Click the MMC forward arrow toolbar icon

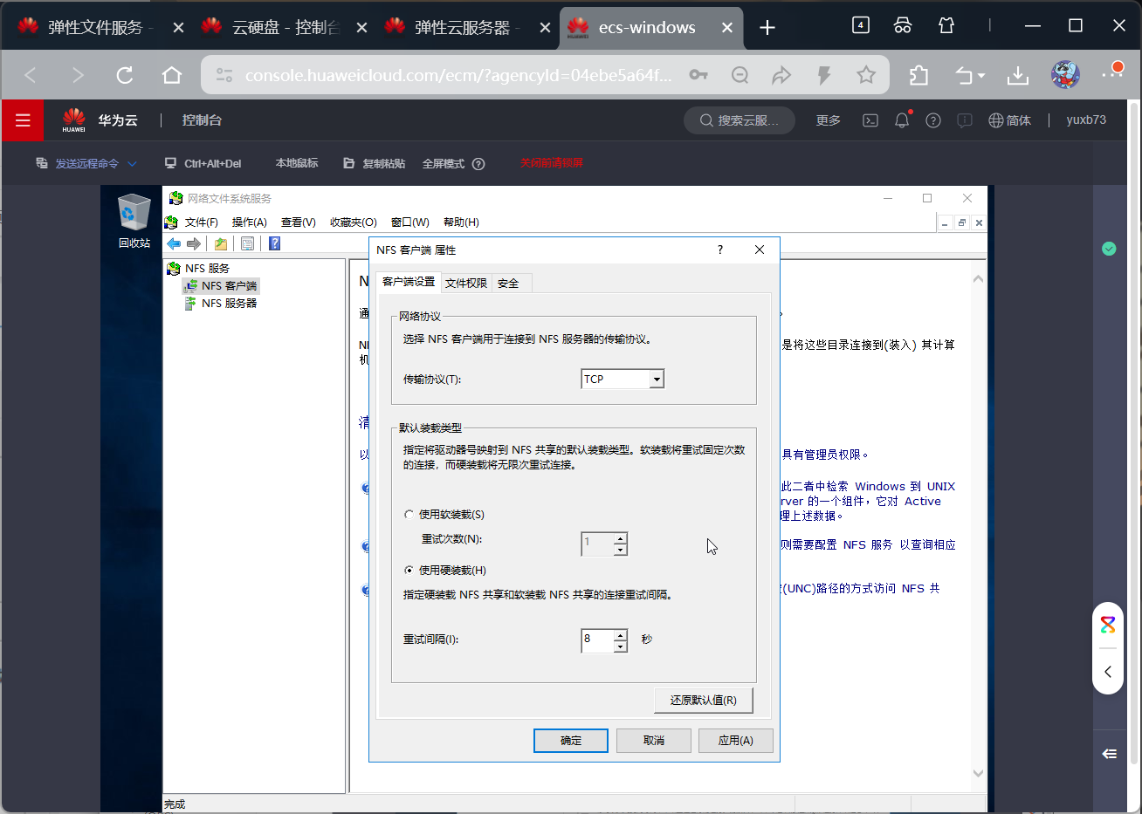pos(194,243)
